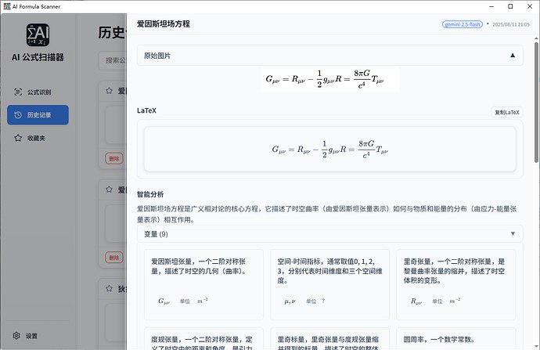Screen dimensions: 540x350
Task: Click the search formula input field
Action: click(x=113, y=60)
